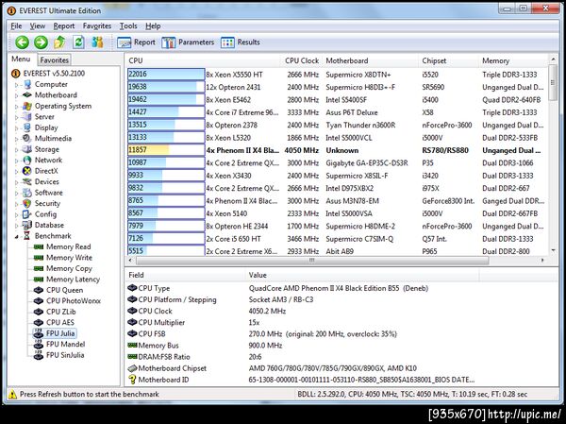Open the Help menu
566x424 pixels.
pyautogui.click(x=153, y=26)
